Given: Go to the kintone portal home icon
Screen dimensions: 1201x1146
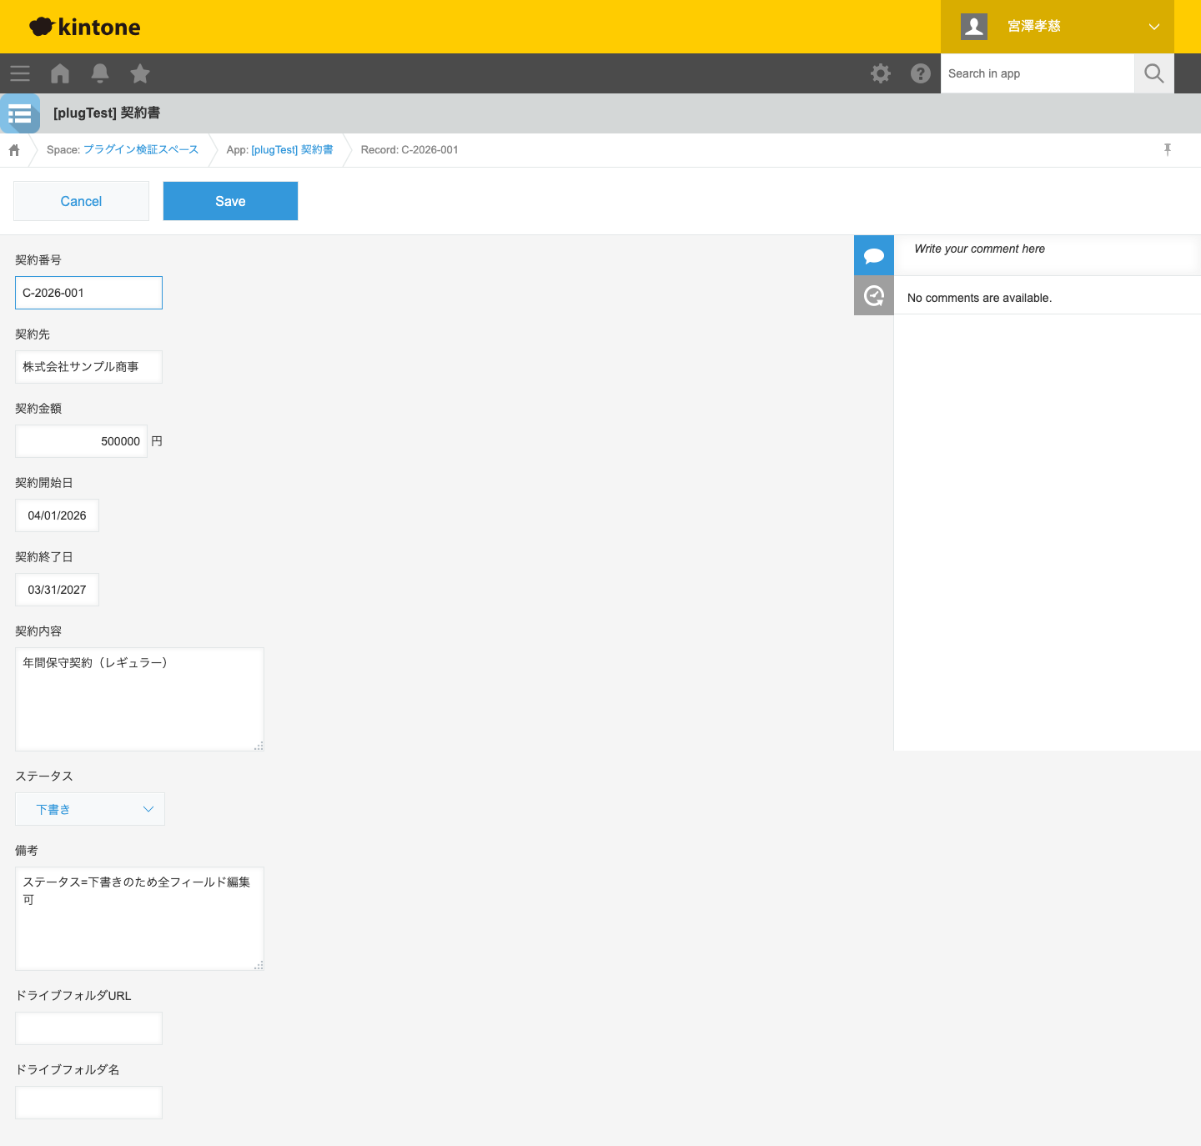Looking at the screenshot, I should pyautogui.click(x=60, y=73).
